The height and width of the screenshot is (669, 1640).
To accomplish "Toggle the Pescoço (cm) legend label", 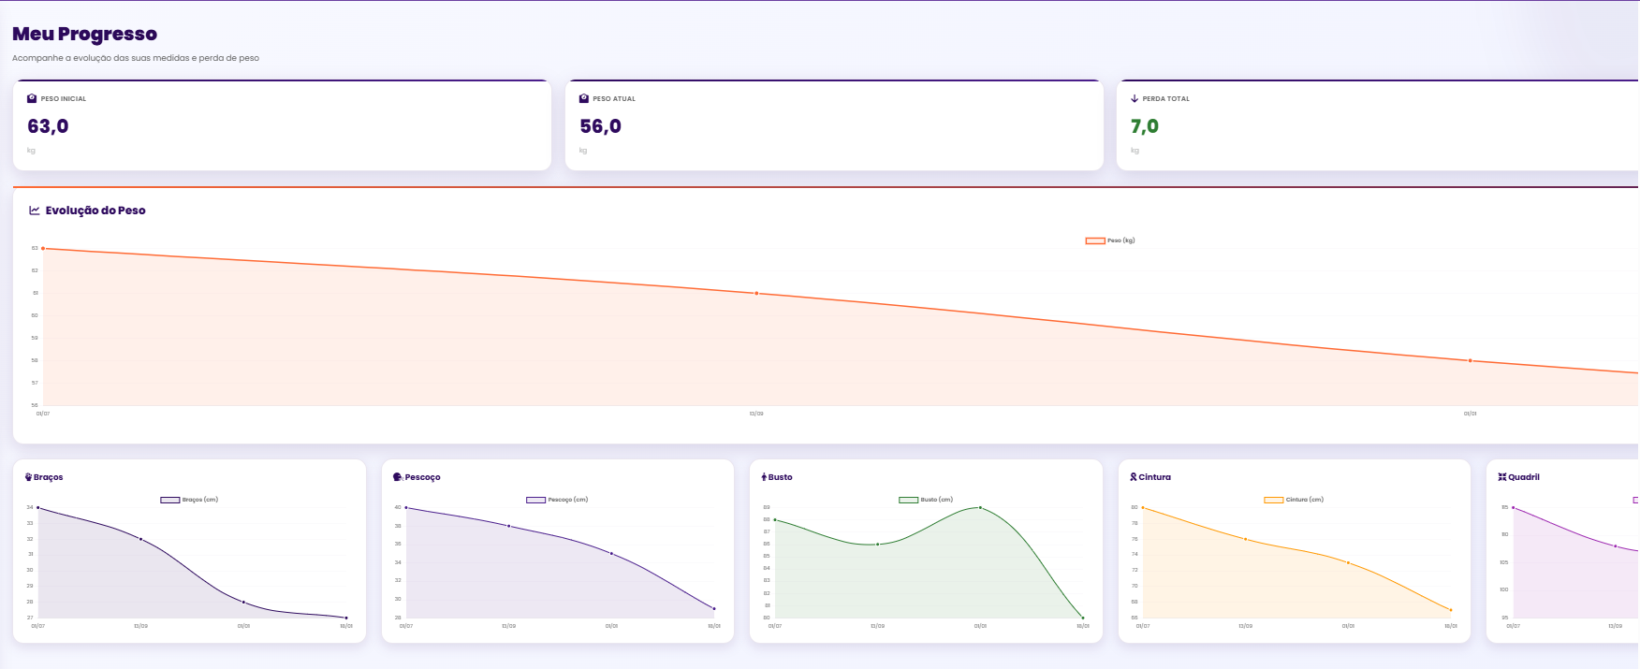I will point(567,500).
